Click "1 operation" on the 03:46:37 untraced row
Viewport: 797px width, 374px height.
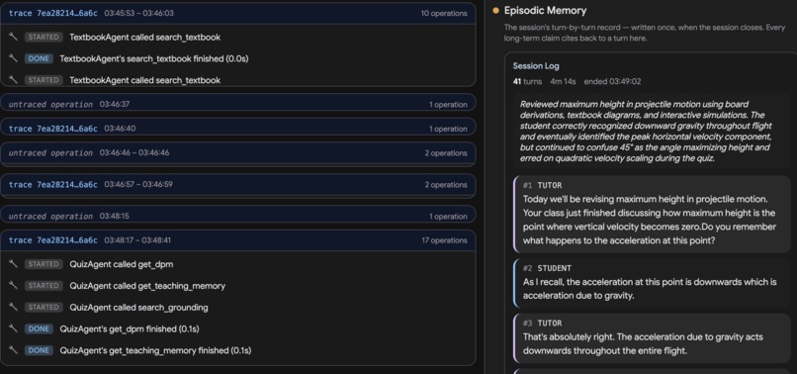[x=448, y=104]
